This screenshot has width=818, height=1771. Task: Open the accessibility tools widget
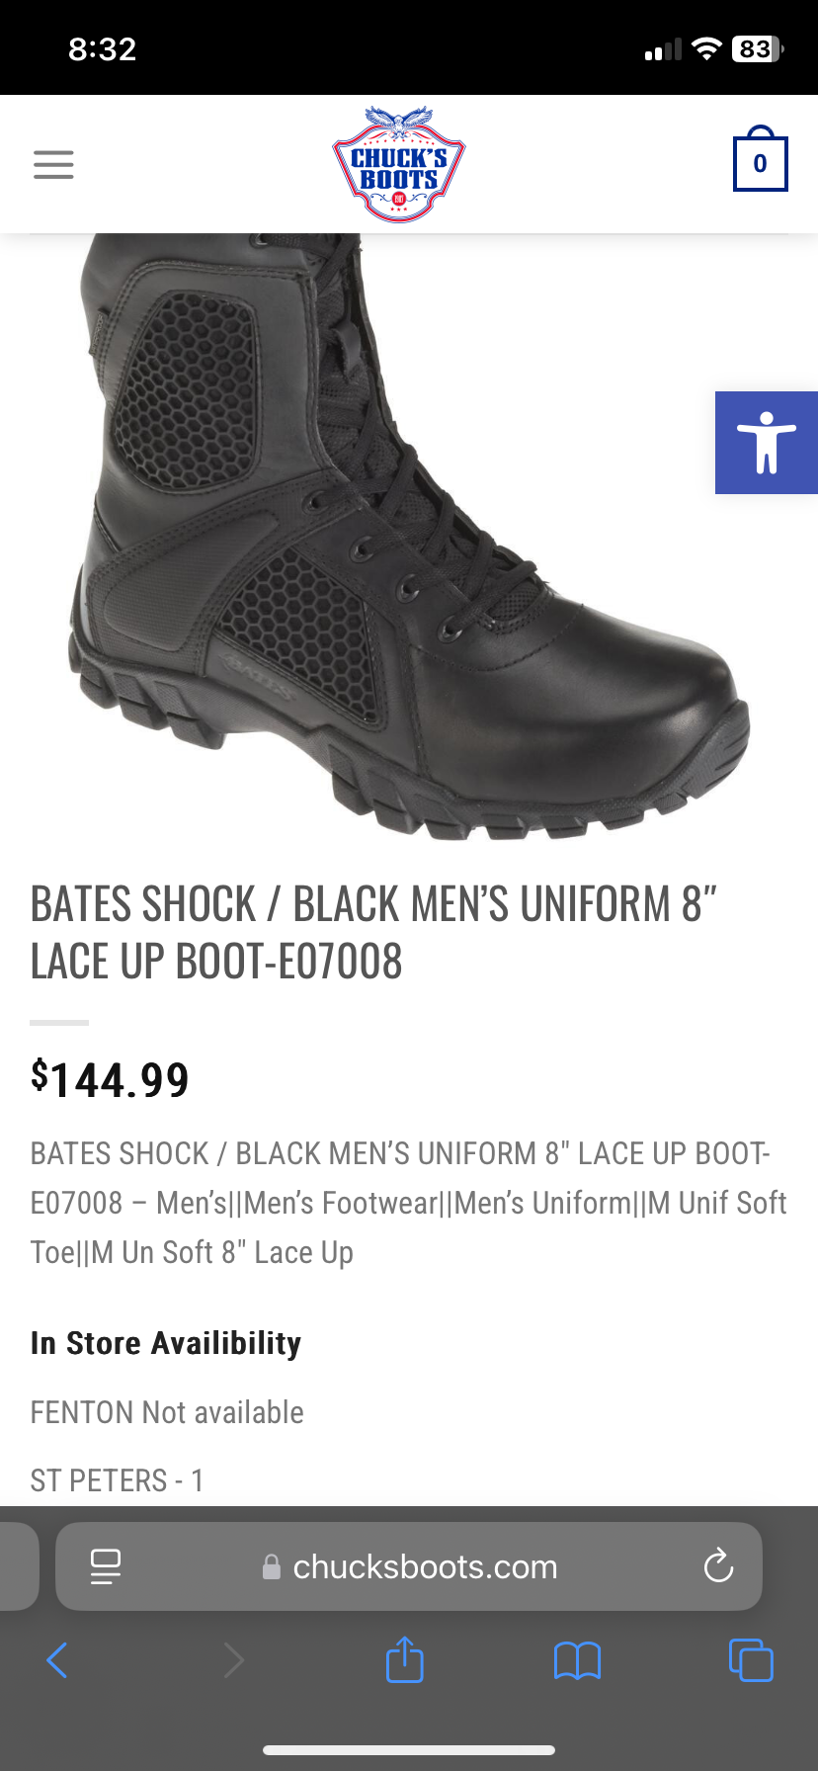pos(767,443)
